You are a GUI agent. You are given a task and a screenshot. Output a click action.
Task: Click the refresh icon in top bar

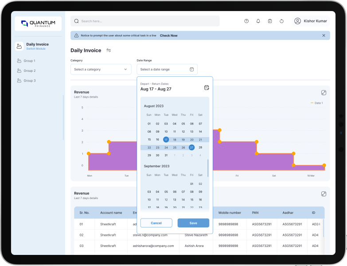click(x=281, y=21)
